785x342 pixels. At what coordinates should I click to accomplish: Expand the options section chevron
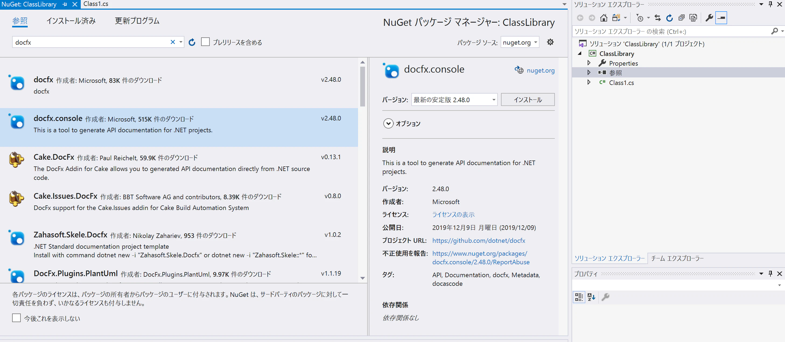388,123
